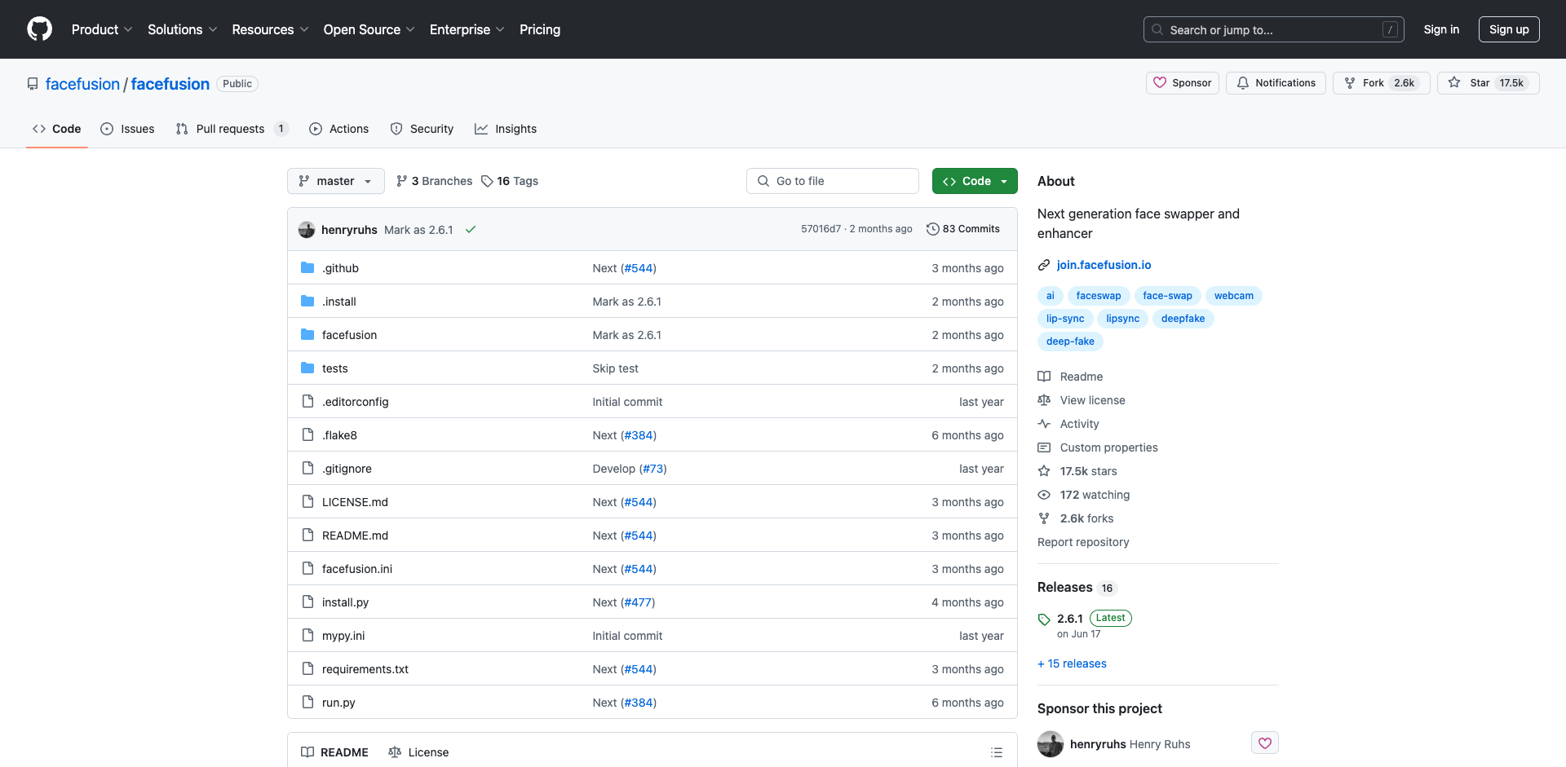
Task: Open the LICENSE.md file
Action: pos(355,502)
